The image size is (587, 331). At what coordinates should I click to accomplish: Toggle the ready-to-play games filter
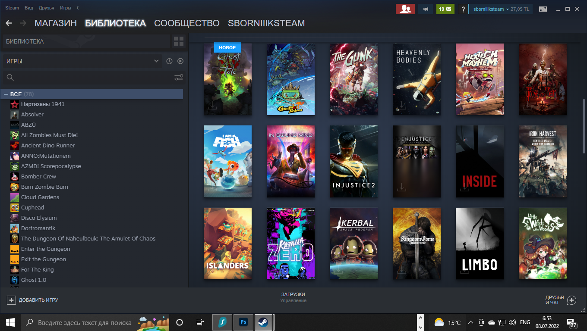pos(180,61)
